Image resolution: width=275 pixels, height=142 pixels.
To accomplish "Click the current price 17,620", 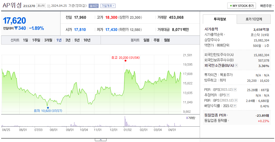I will [x=14, y=20].
